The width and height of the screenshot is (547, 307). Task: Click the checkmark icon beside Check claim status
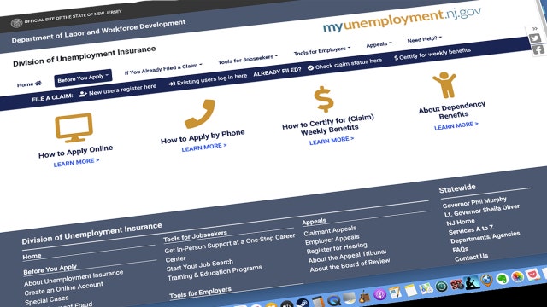pos(310,68)
